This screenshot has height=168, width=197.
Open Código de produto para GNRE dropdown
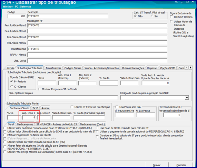click(x=187, y=98)
